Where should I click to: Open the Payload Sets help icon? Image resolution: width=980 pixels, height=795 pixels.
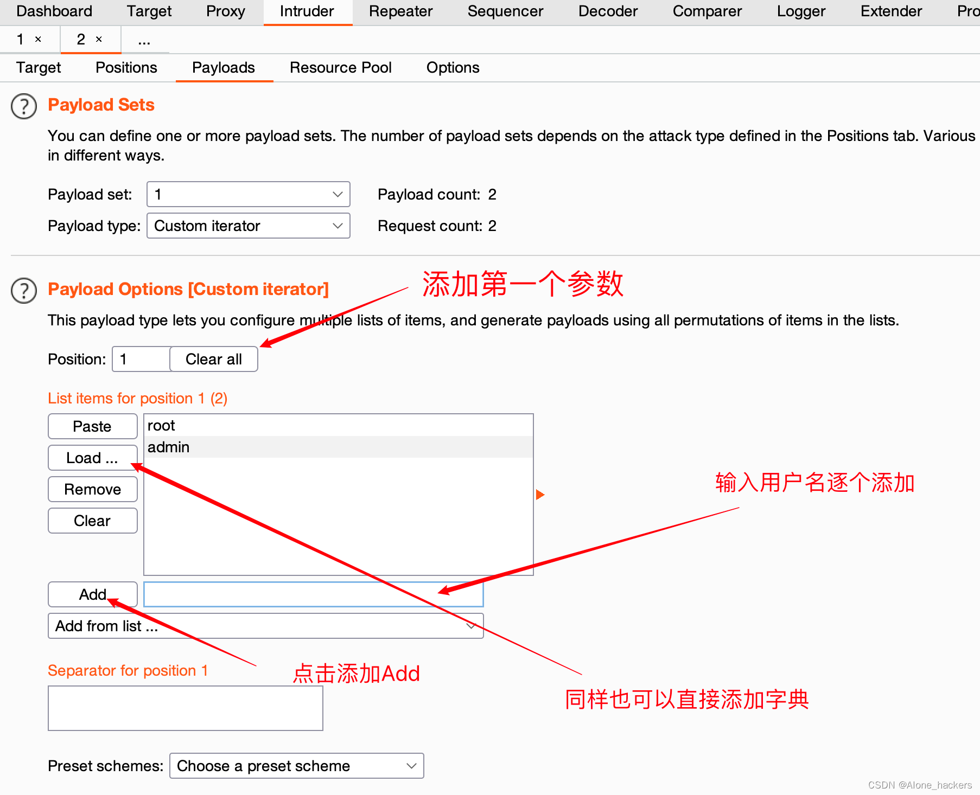24,106
